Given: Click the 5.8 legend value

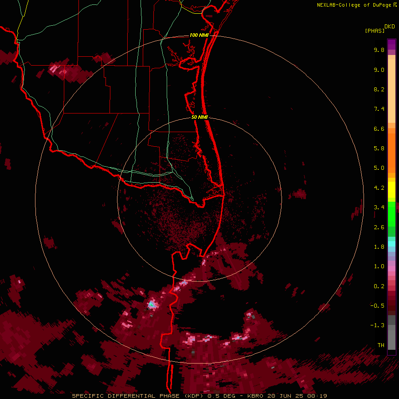Looking at the screenshot, I should (x=379, y=149).
